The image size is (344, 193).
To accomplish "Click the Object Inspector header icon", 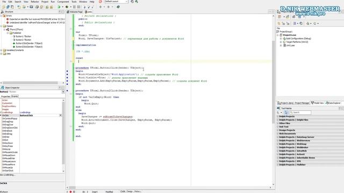I will click(2, 87).
